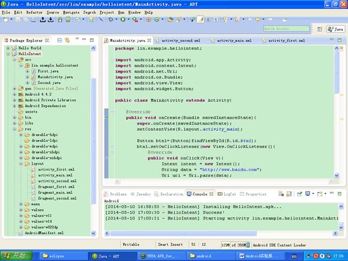The width and height of the screenshot is (348, 261).
Task: Collapse the HelloIntent project node
Action: tap(8, 54)
